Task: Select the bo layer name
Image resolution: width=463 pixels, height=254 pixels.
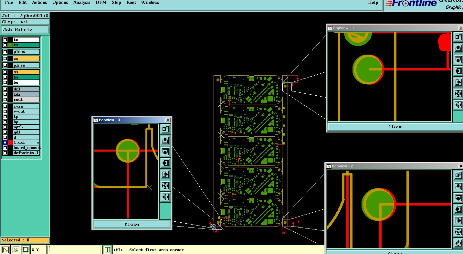Action: (26, 82)
